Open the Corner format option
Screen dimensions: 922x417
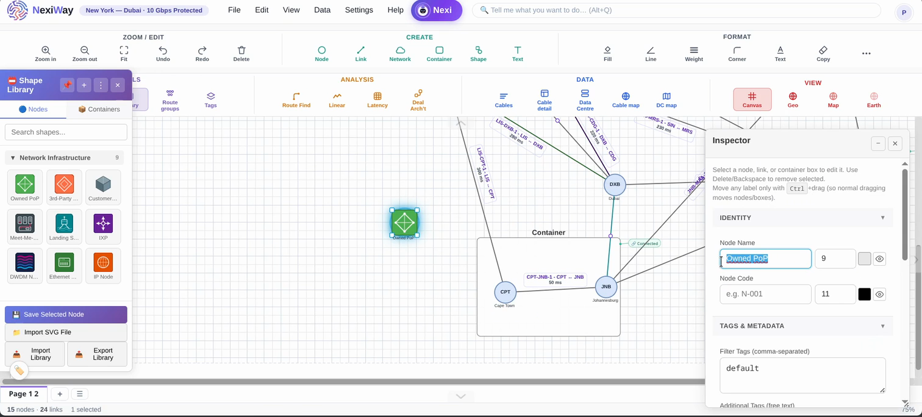pos(737,54)
